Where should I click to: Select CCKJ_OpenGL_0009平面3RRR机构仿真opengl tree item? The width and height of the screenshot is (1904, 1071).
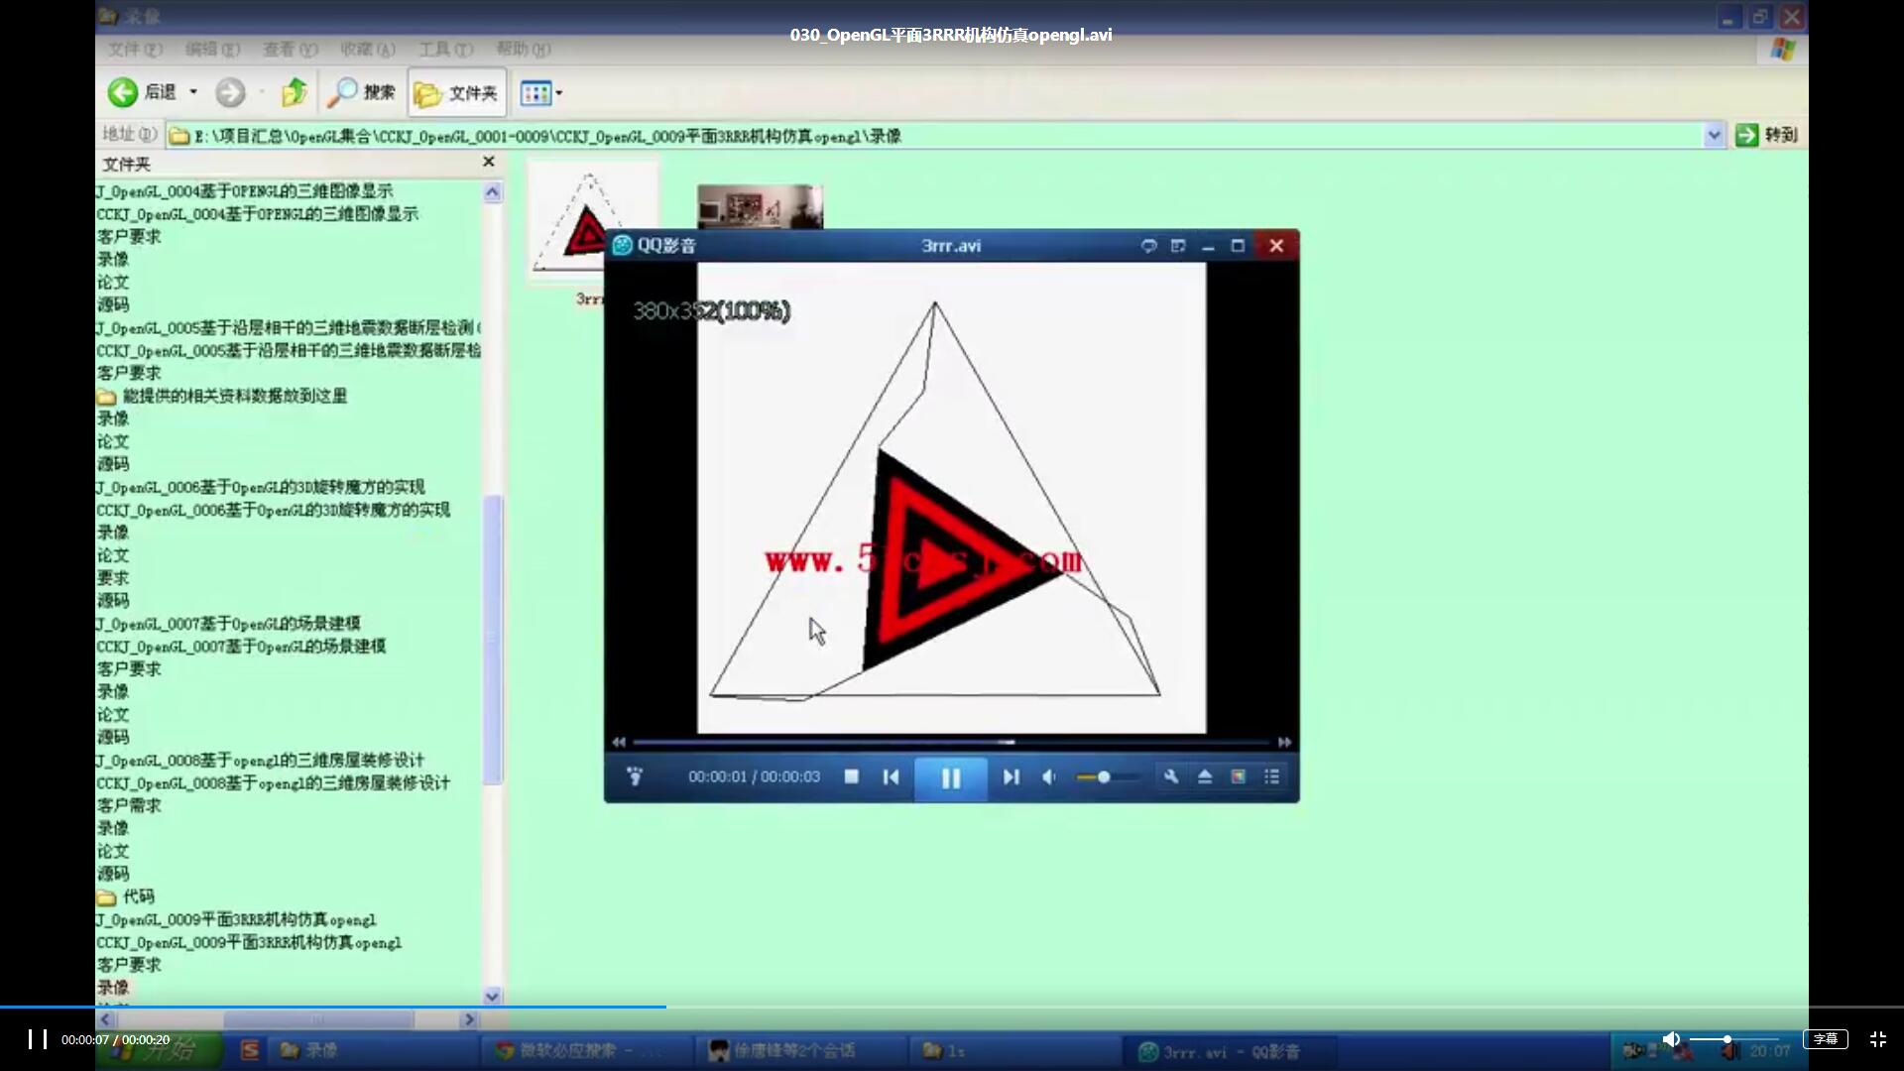pos(249,942)
